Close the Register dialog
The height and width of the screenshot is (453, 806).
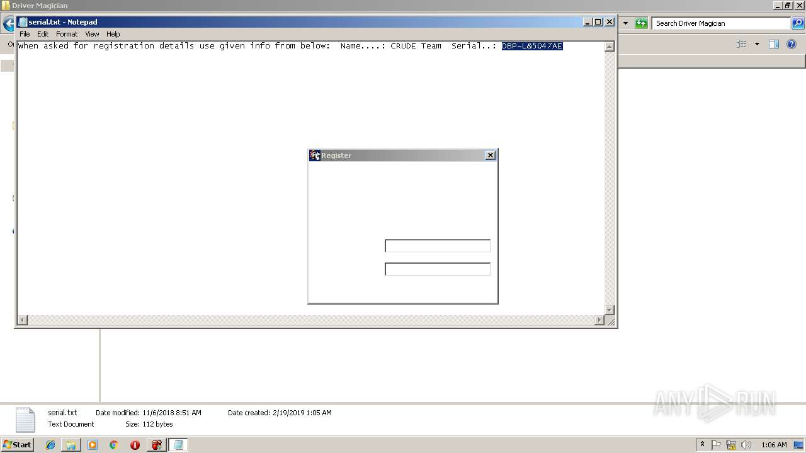(x=491, y=155)
